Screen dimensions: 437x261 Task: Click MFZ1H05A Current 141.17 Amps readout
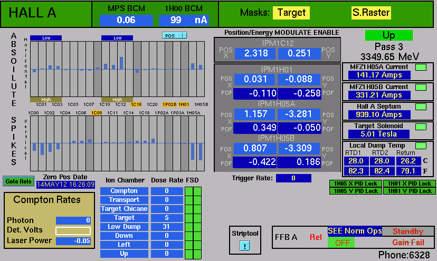pos(379,75)
